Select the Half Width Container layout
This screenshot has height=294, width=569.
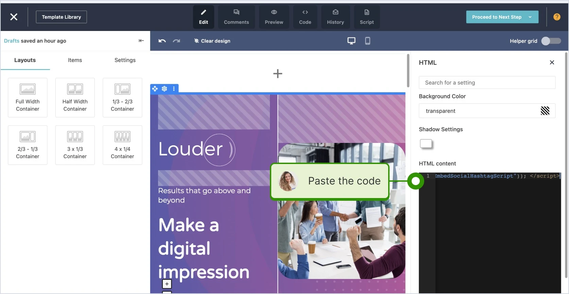coord(75,98)
